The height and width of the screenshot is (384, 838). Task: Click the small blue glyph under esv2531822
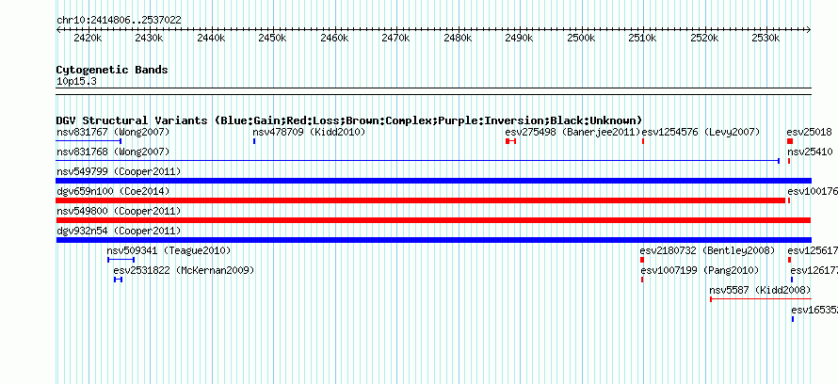tap(118, 280)
